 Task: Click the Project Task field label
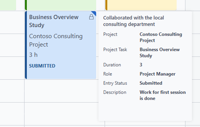click(x=115, y=49)
